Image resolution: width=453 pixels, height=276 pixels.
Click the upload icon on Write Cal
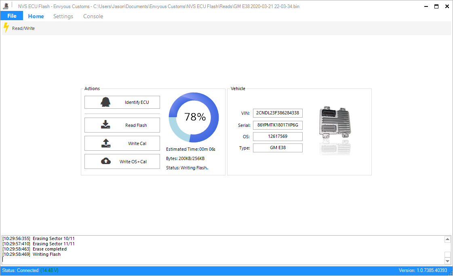pos(106,143)
